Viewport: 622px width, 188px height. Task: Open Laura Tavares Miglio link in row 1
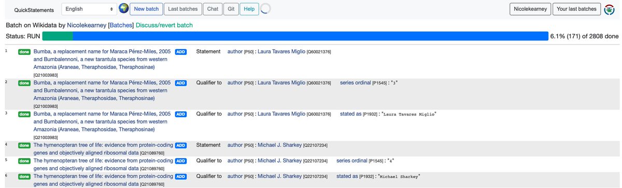coord(281,52)
